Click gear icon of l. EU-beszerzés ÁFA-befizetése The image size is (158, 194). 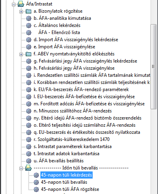pyautogui.click(x=29, y=97)
